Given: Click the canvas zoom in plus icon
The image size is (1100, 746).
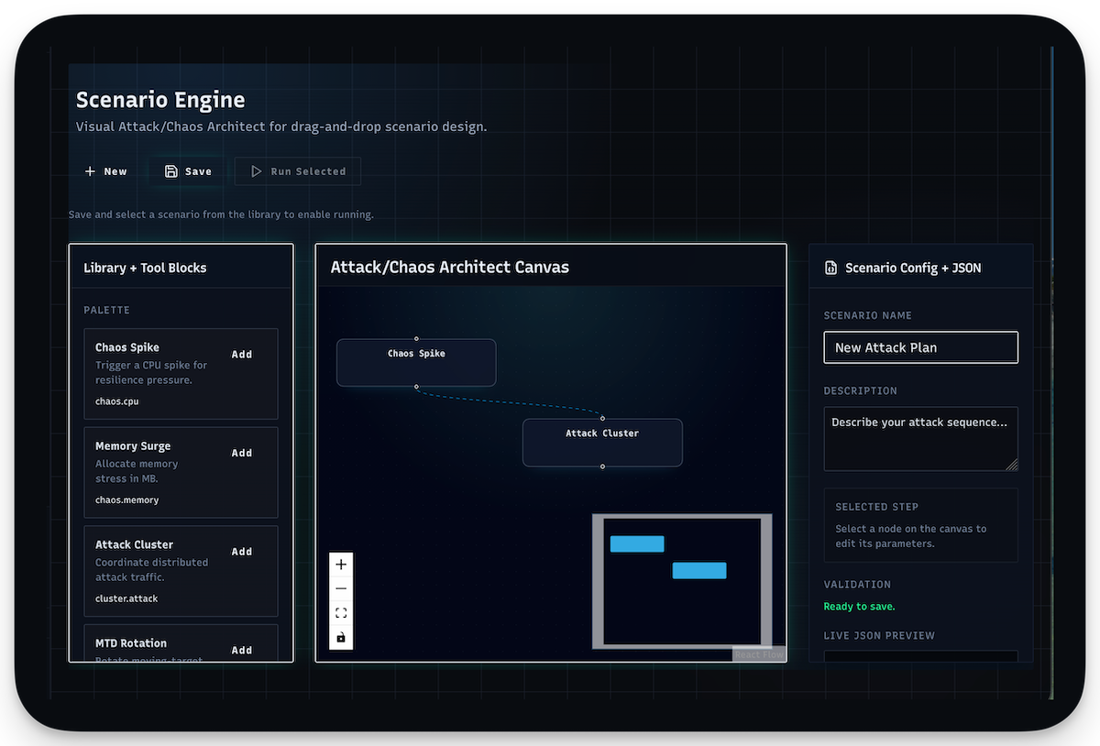Looking at the screenshot, I should pyautogui.click(x=341, y=565).
